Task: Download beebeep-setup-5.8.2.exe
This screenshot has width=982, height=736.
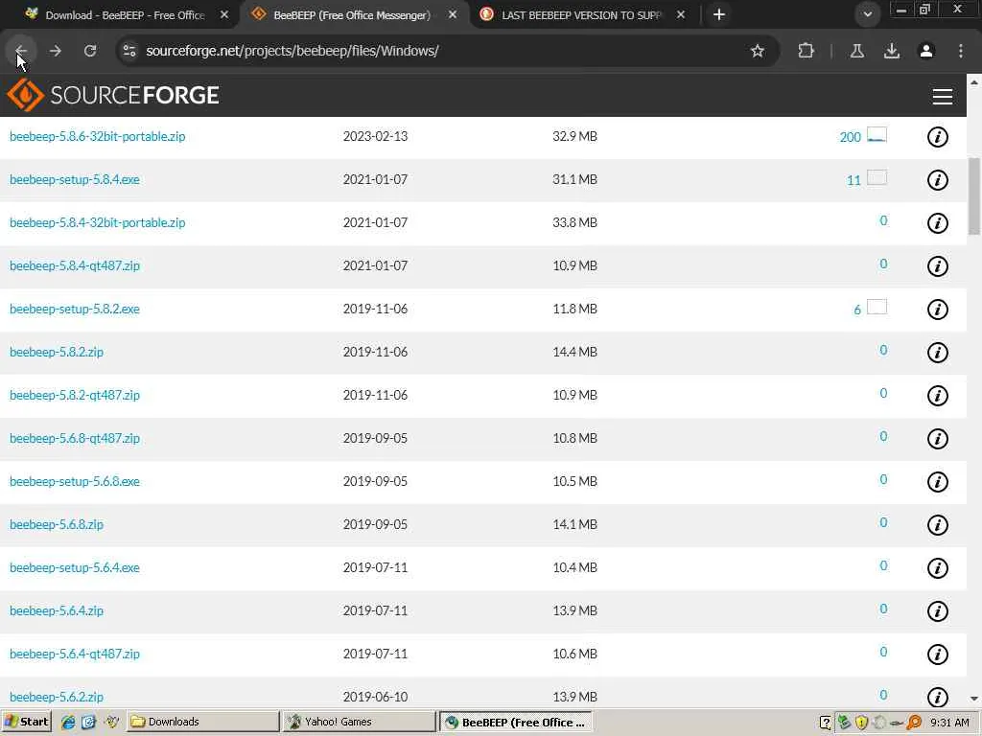Action: pos(75,310)
